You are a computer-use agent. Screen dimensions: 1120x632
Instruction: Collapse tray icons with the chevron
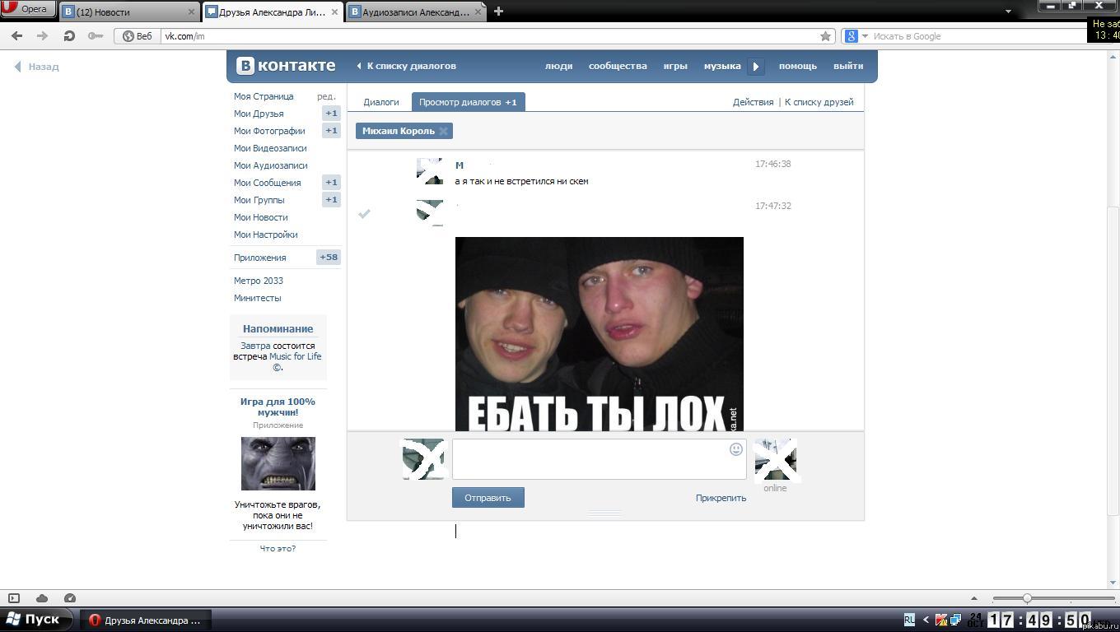(924, 620)
